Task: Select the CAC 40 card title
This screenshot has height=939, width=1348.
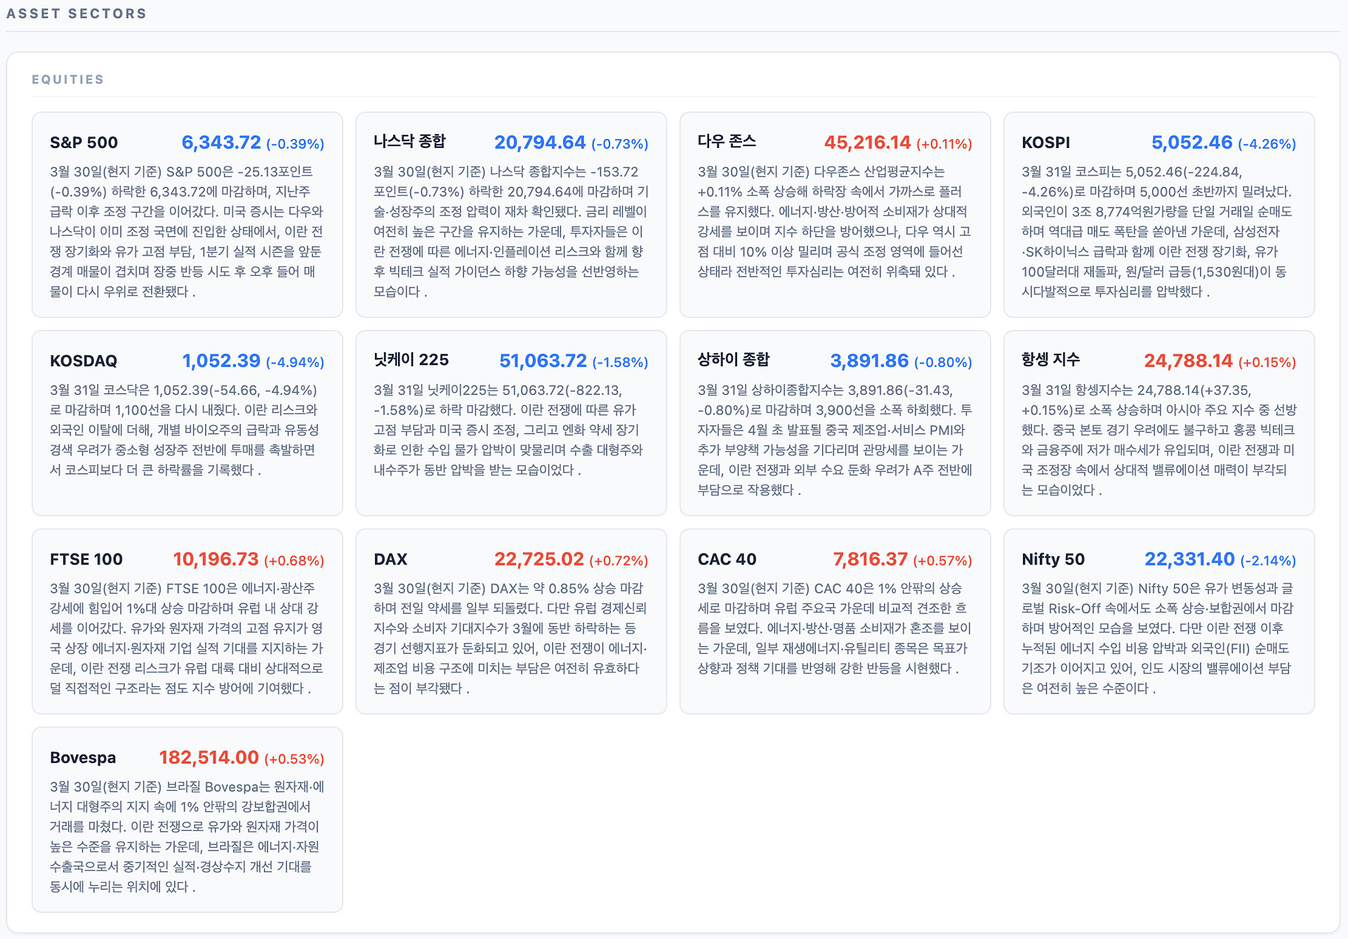Action: click(727, 559)
